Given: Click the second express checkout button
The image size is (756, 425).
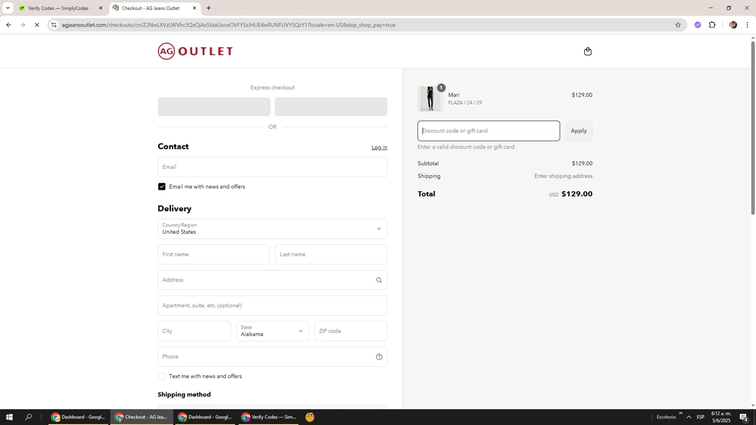Looking at the screenshot, I should tap(331, 107).
